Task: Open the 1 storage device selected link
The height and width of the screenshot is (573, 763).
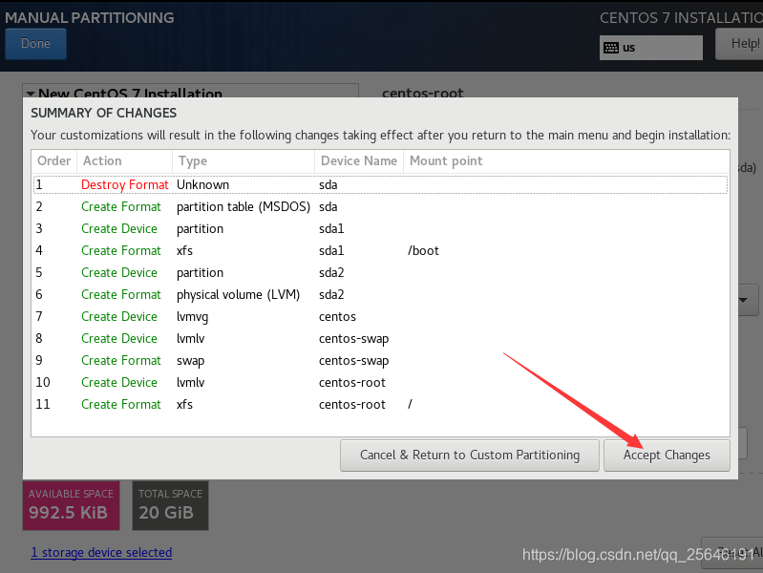Action: pos(101,553)
